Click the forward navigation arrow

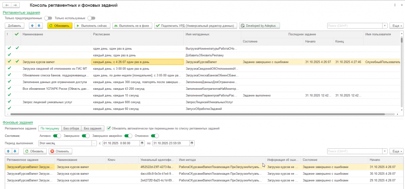tap(15, 6)
